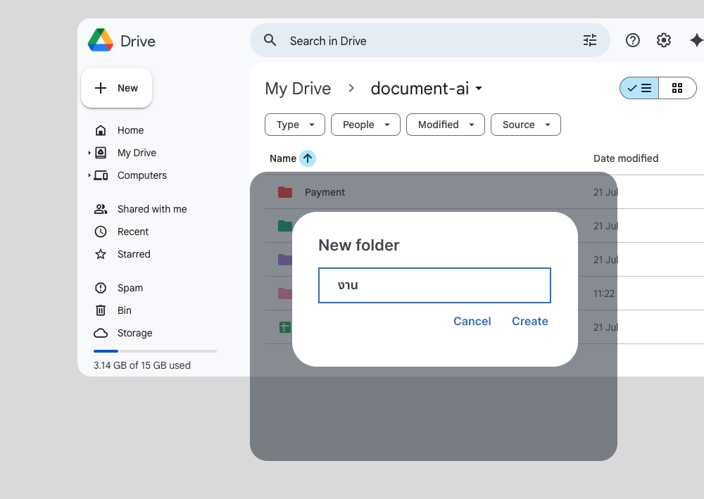Cancel the New folder dialog
This screenshot has width=704, height=499.
click(x=472, y=321)
